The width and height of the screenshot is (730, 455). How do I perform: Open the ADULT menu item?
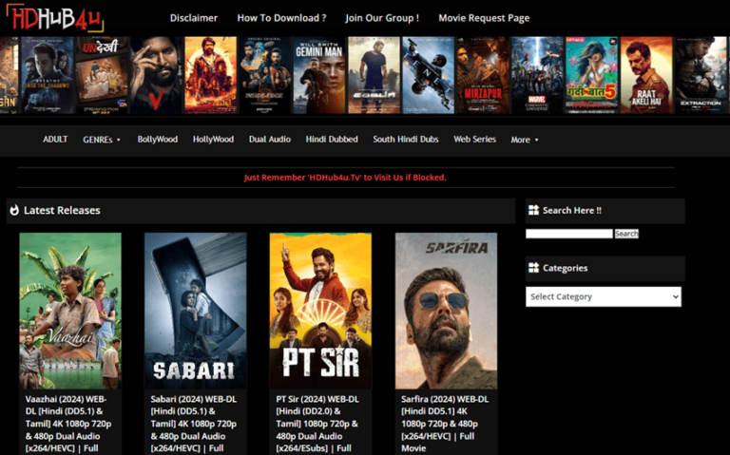click(x=55, y=139)
